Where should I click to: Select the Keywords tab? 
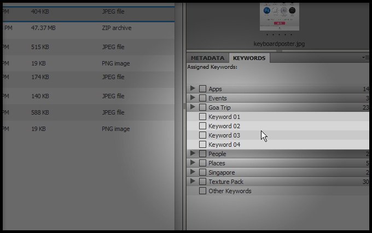click(x=249, y=58)
